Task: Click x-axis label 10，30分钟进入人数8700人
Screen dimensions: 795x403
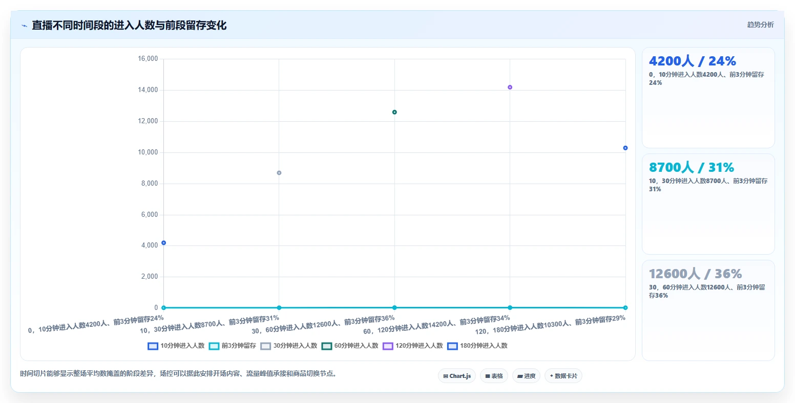Action: [x=210, y=324]
